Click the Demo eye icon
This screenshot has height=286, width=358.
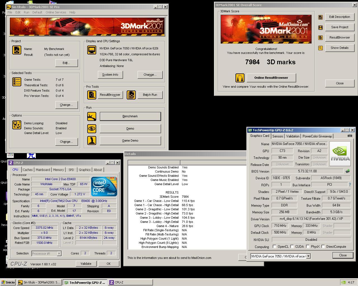coord(92,129)
